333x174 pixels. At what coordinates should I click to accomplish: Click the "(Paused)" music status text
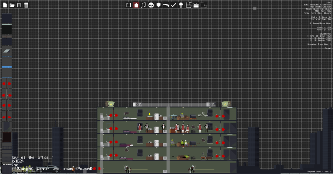(84, 169)
